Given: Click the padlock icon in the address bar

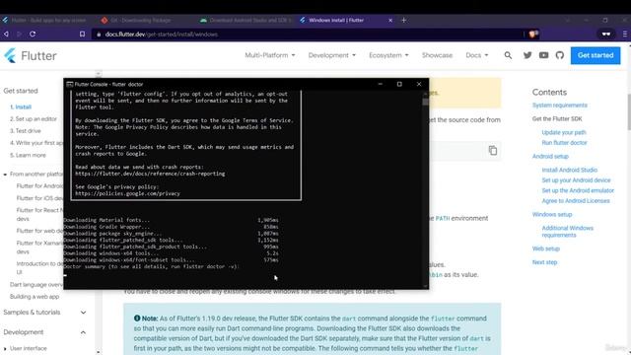Looking at the screenshot, I should pyautogui.click(x=99, y=35).
